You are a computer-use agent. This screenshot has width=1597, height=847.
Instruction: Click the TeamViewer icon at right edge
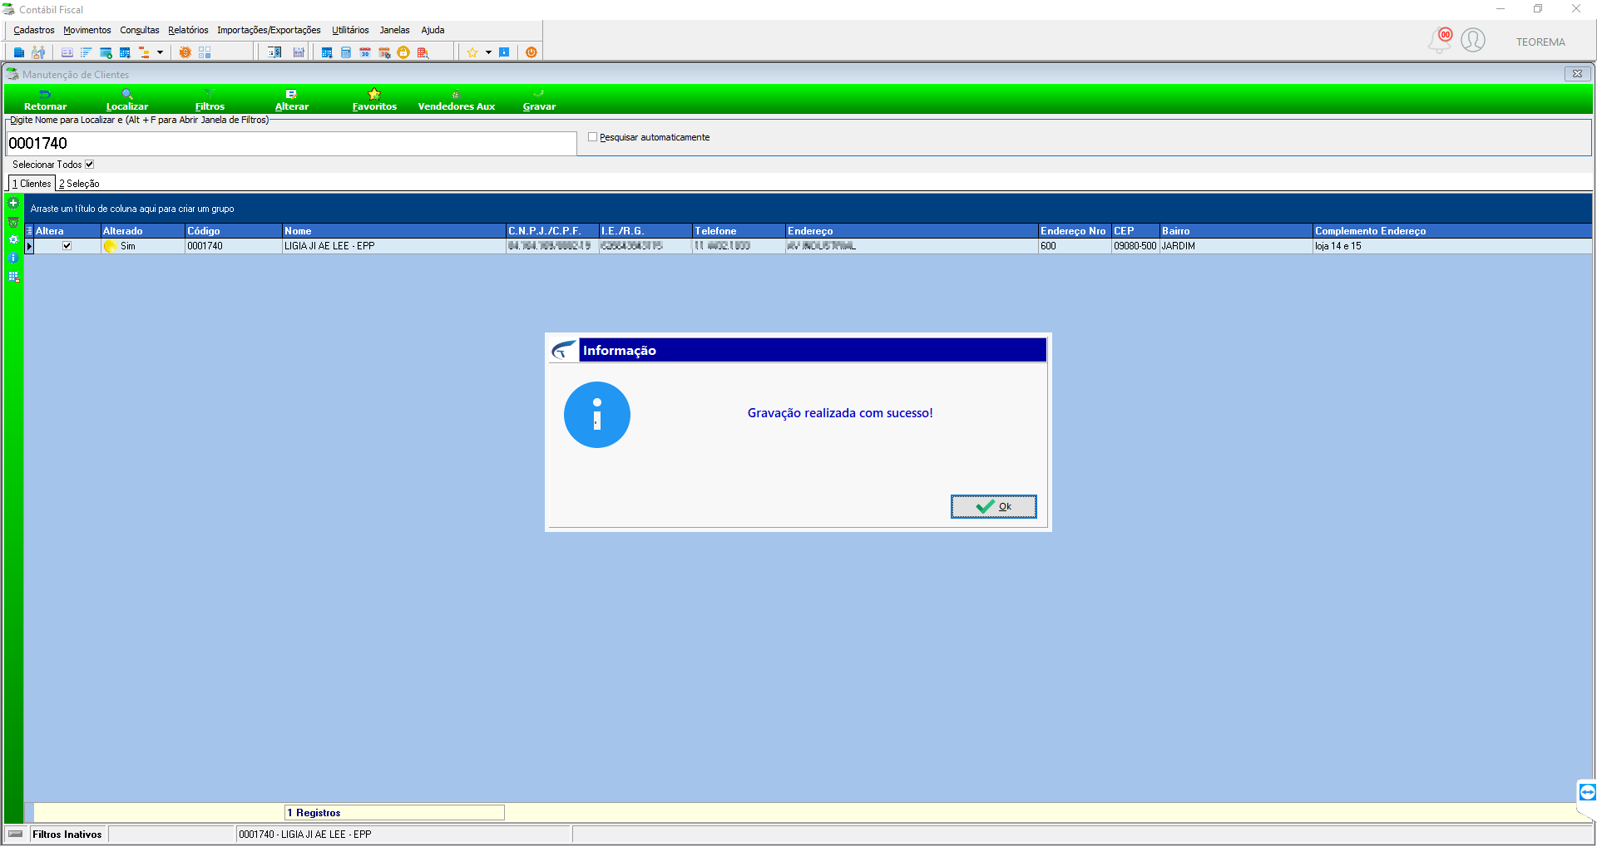pyautogui.click(x=1587, y=792)
